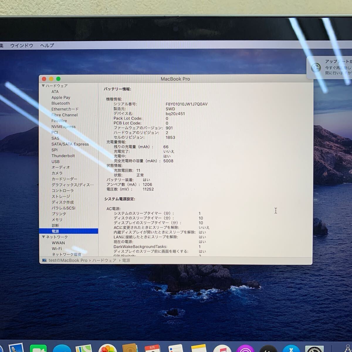This screenshot has height=352, width=352.
Task: Click the software update notification banner
Action: pyautogui.click(x=329, y=67)
